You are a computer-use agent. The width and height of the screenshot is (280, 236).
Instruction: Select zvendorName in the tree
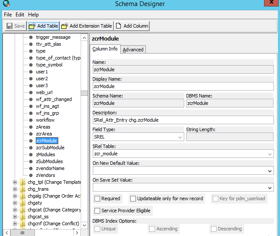[50, 168]
